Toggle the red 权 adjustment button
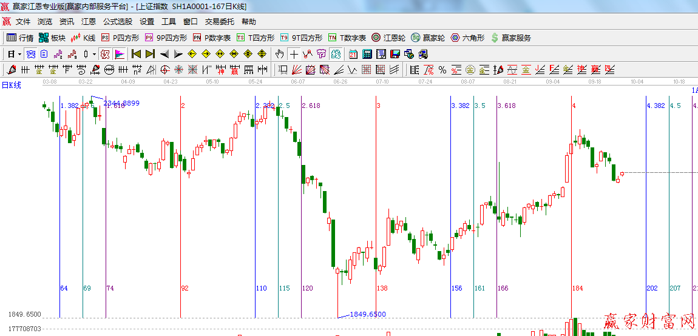 (105, 54)
